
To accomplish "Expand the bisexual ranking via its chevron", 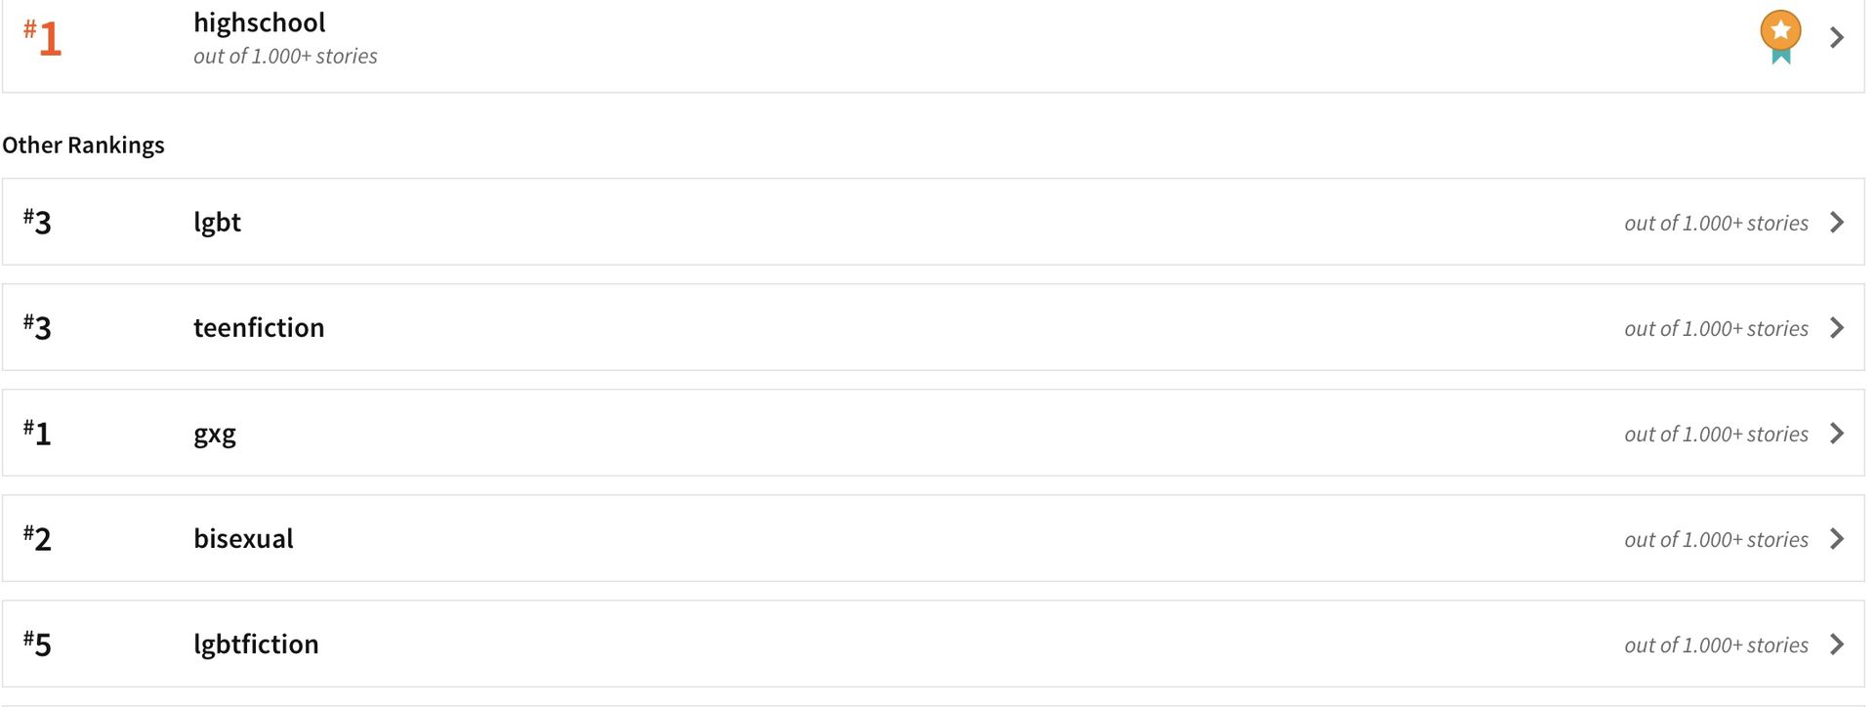I will point(1837,538).
